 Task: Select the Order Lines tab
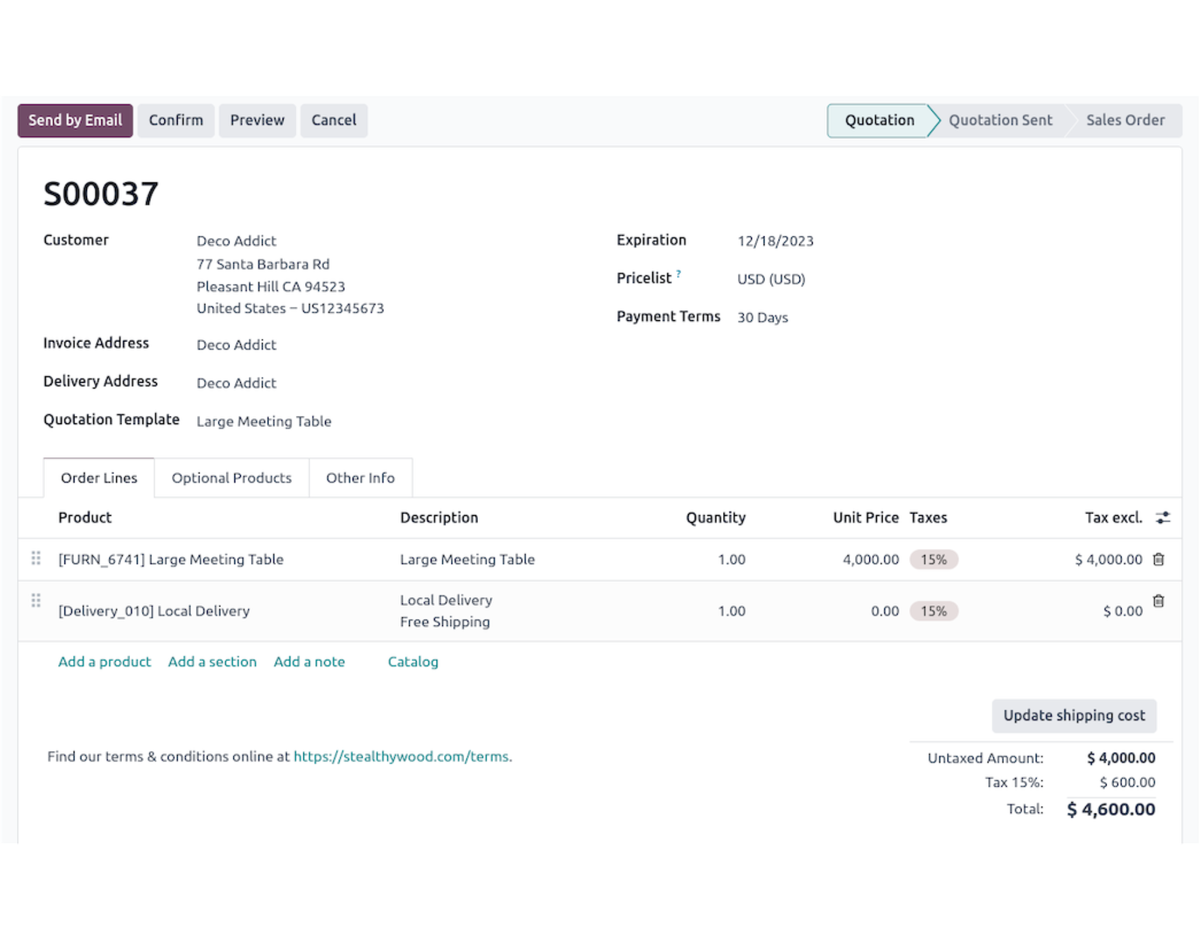(x=99, y=478)
